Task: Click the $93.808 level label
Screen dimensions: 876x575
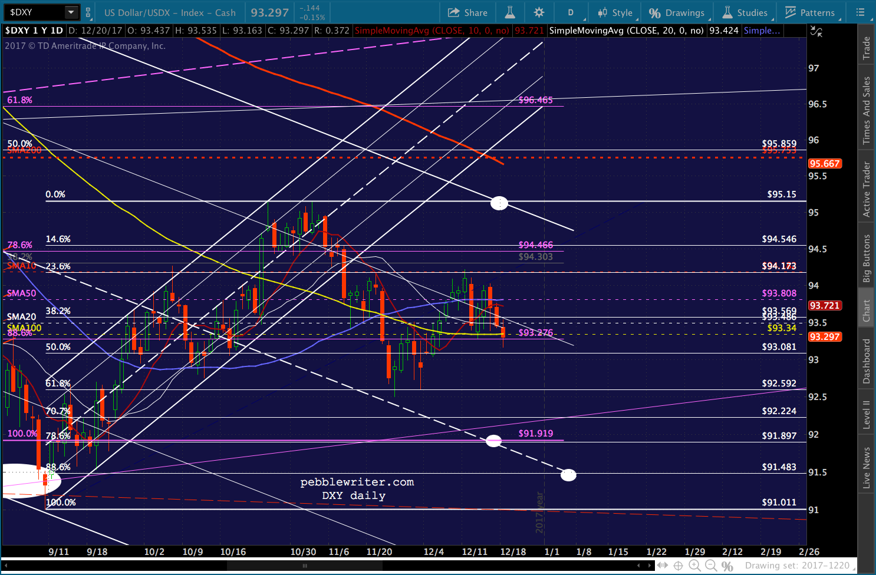Action: pos(779,293)
